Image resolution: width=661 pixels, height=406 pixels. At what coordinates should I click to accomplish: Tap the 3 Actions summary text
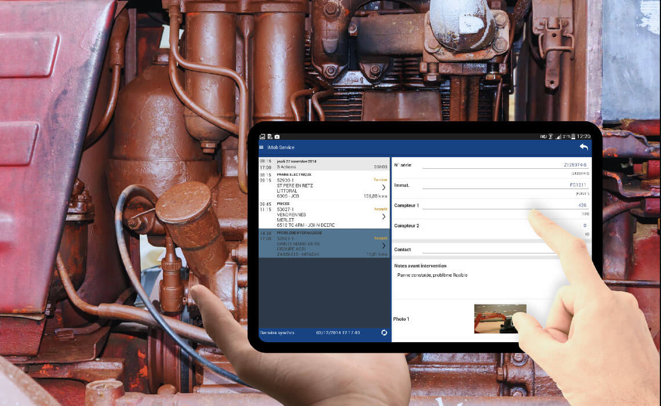[x=286, y=167]
